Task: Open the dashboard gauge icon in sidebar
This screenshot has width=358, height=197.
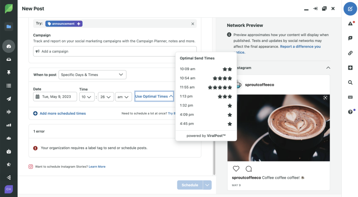Action: click(9, 46)
